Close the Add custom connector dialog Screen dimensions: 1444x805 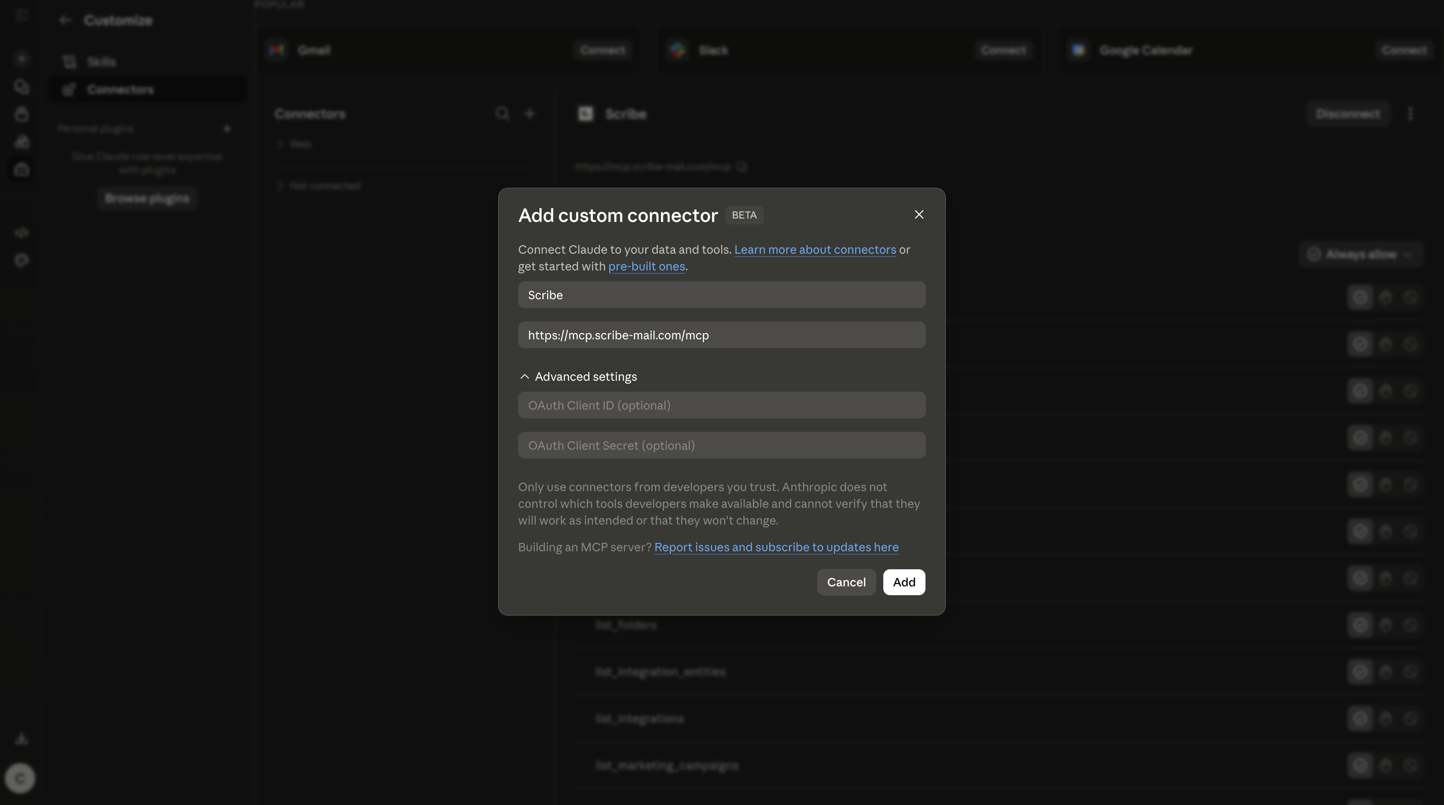(x=919, y=215)
